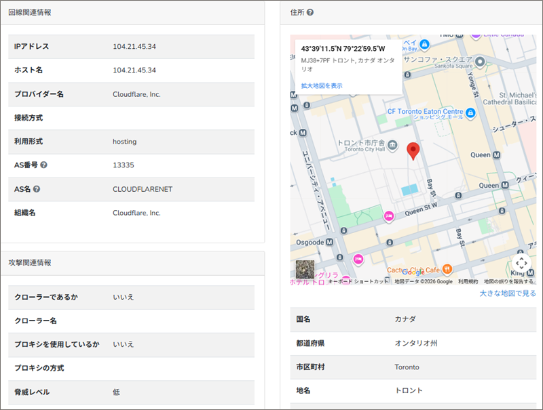Viewport: 543px width, 410px height.
Task: Click 地図の誤りを報告する link
Action: [508, 281]
